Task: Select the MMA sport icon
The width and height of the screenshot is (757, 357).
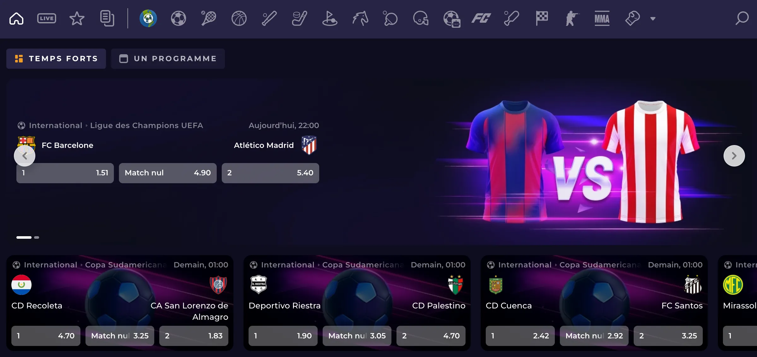Action: point(602,19)
